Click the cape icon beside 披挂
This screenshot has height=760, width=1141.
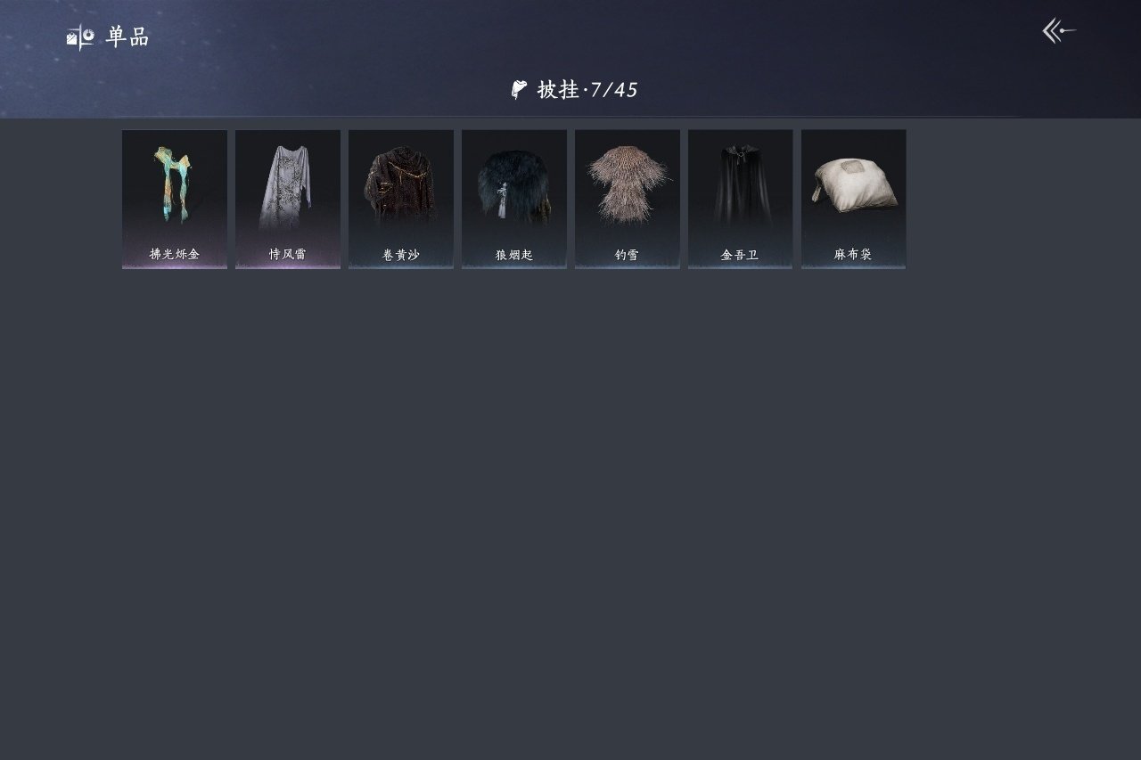pyautogui.click(x=519, y=89)
